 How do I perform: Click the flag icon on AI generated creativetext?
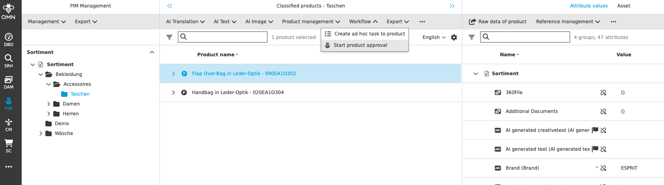click(x=595, y=130)
